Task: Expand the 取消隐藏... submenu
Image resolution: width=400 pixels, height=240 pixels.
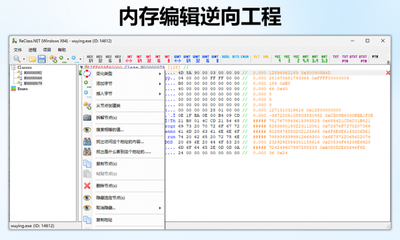Action: click(x=123, y=207)
